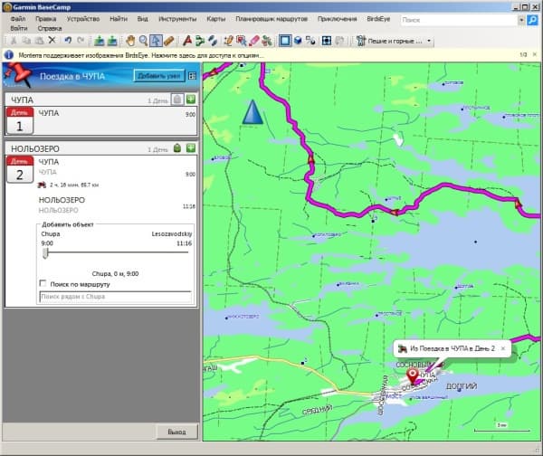Click the Выход button

pyautogui.click(x=177, y=432)
